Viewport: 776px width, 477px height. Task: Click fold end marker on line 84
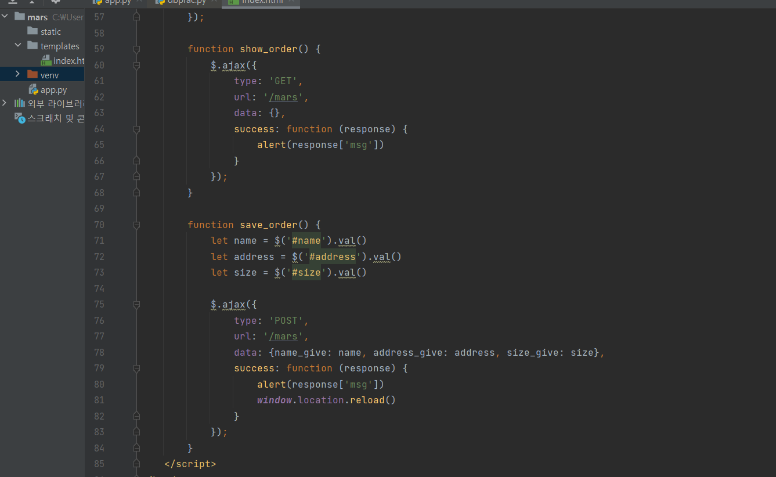tap(136, 448)
